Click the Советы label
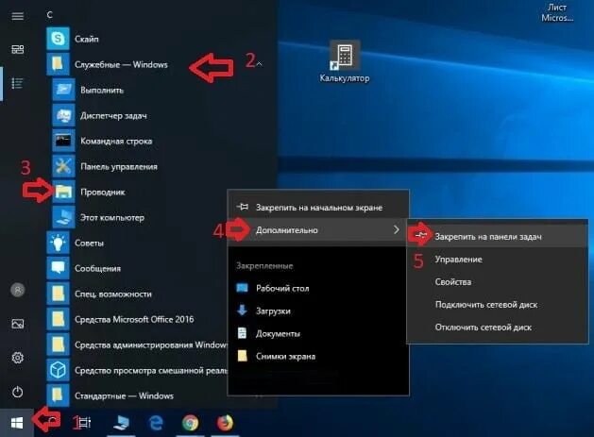Viewport: 594px width, 437px height. tap(89, 244)
